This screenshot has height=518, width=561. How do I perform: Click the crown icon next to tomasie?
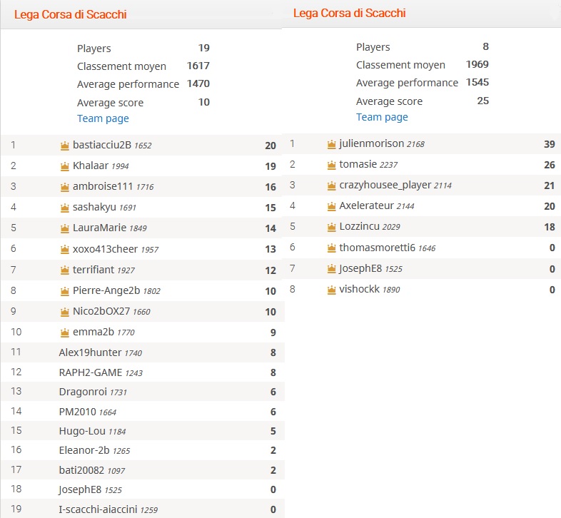click(331, 165)
